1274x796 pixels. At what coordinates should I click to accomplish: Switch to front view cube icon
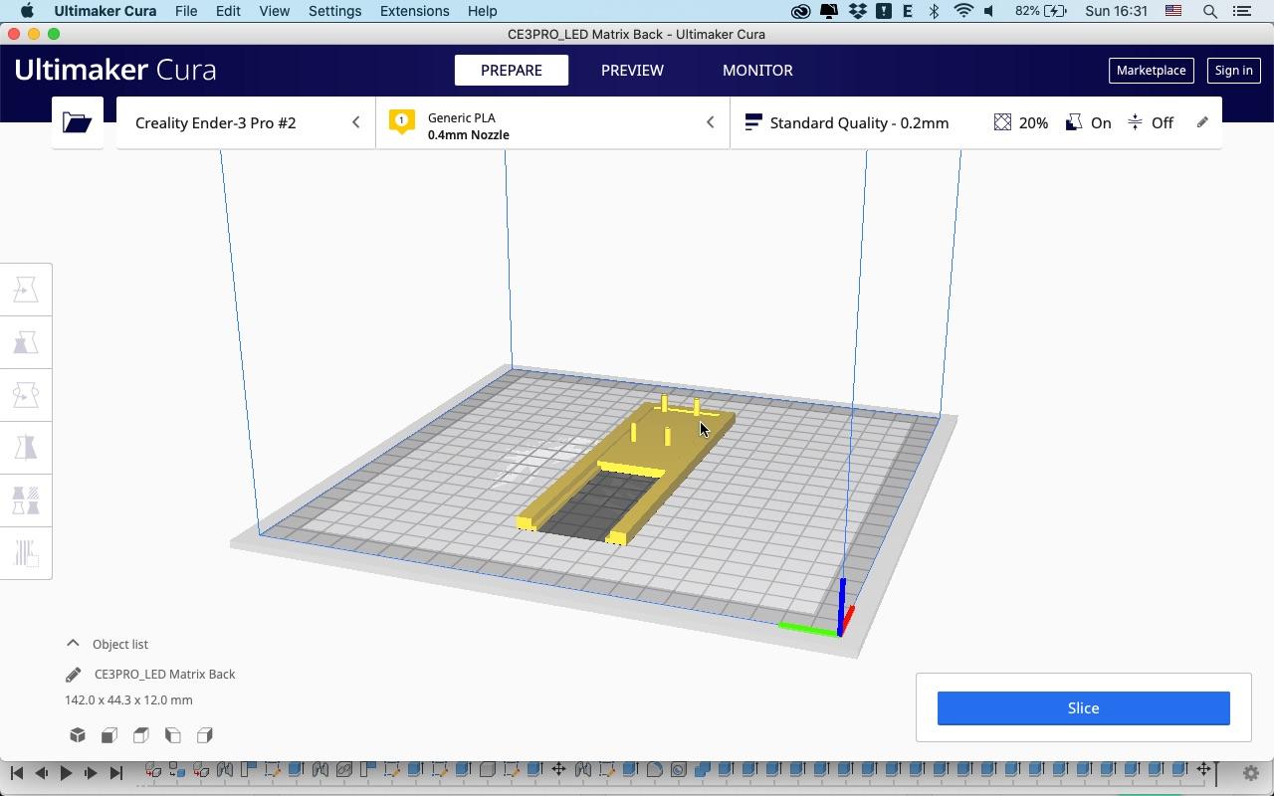pyautogui.click(x=109, y=735)
